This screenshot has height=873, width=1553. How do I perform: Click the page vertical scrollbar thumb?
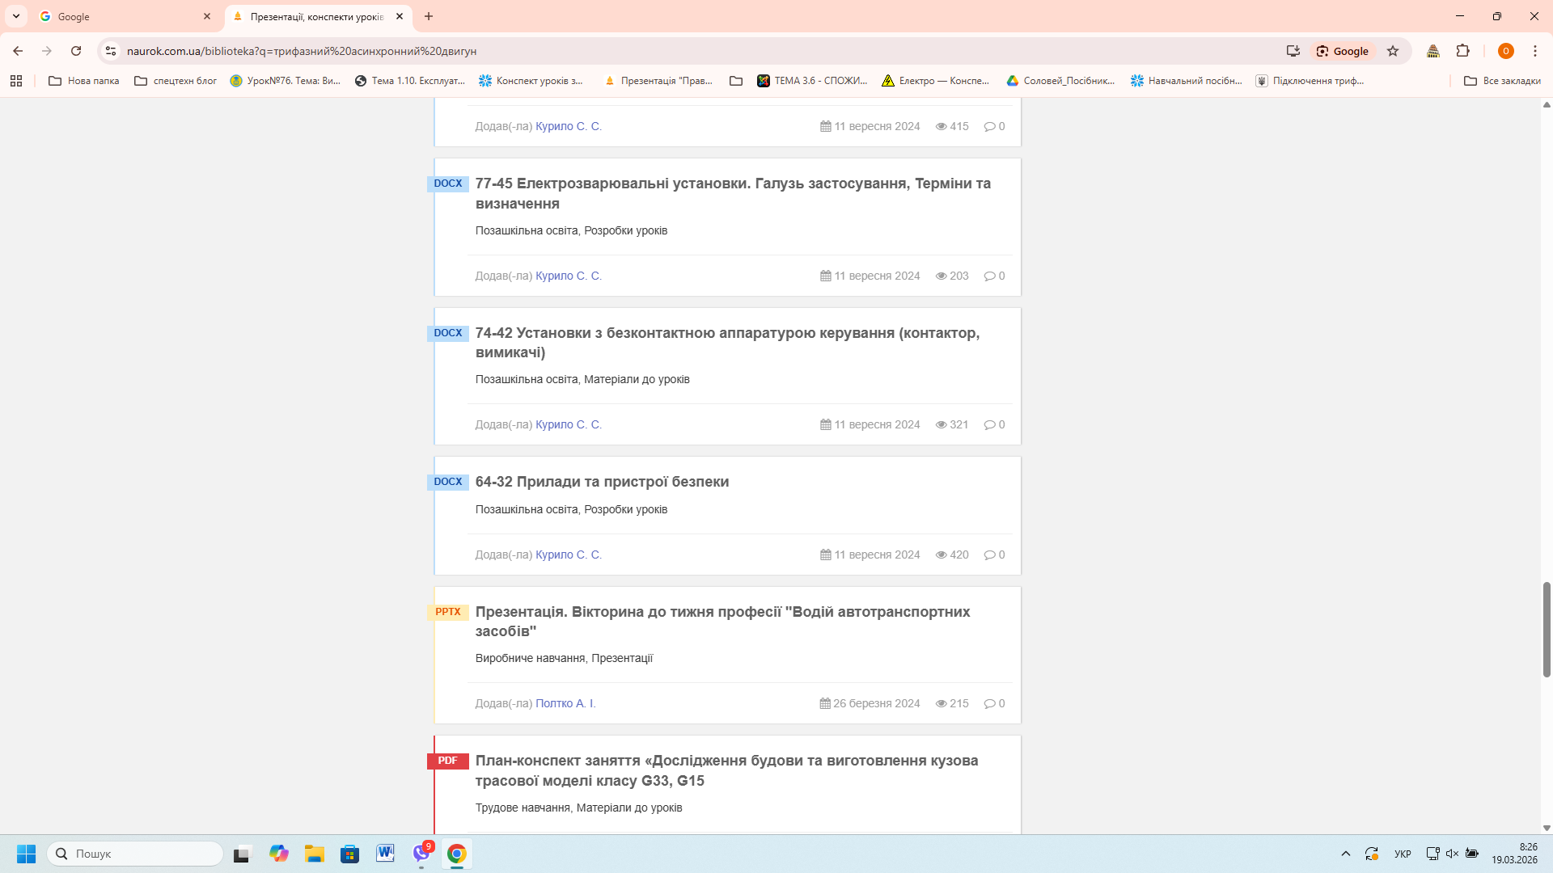click(1547, 629)
